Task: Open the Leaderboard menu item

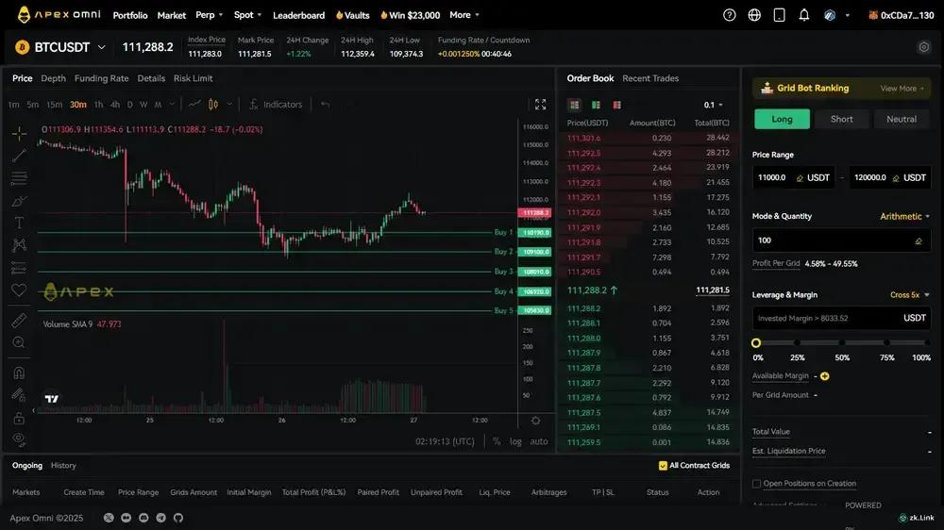Action: (x=298, y=15)
